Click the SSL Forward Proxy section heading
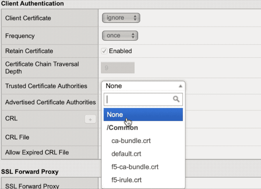Viewport: 261px width, 189px height. click(30, 172)
